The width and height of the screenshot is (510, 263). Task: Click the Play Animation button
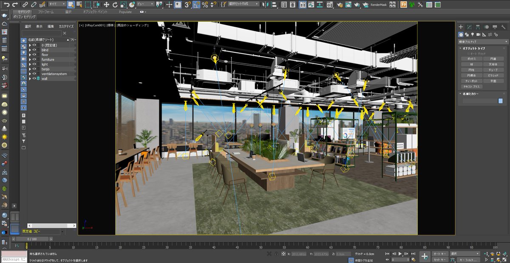(x=400, y=254)
